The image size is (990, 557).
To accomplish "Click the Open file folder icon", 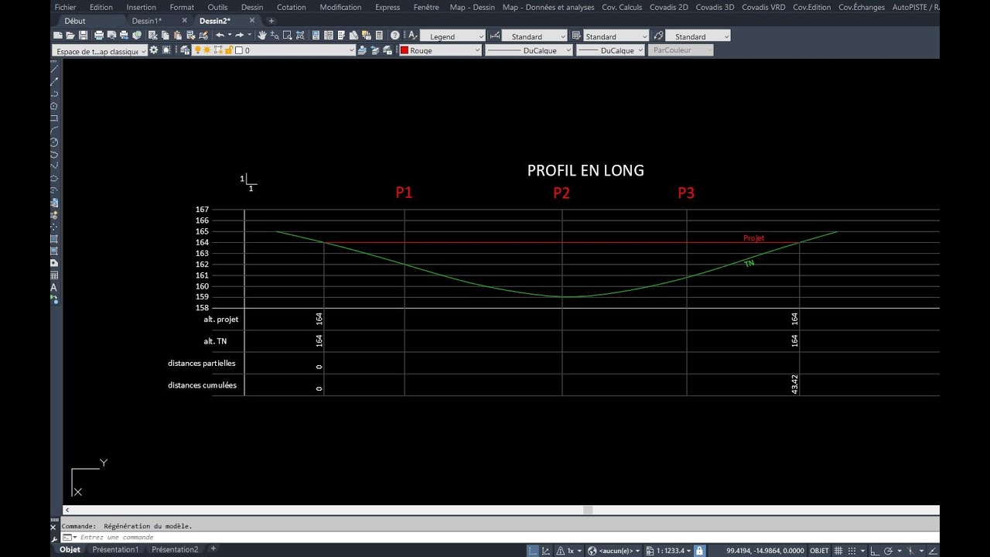I will click(70, 35).
